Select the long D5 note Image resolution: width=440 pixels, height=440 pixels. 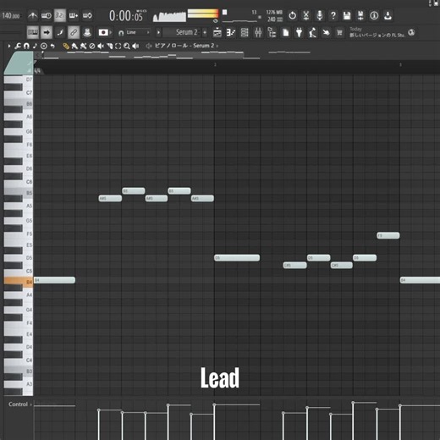(x=237, y=258)
